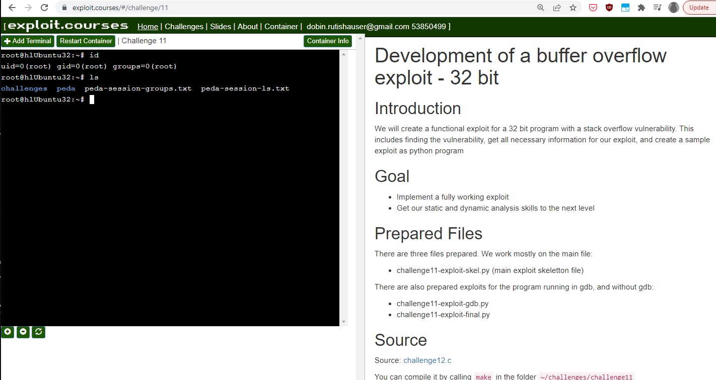
Task: Click the Add Terminal button
Action: click(28, 41)
